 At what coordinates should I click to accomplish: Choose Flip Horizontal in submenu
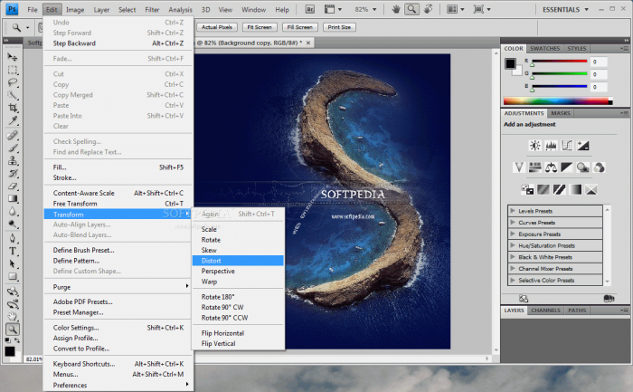tap(238, 333)
